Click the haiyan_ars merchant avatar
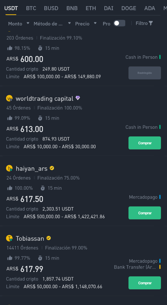 [x=10, y=168]
